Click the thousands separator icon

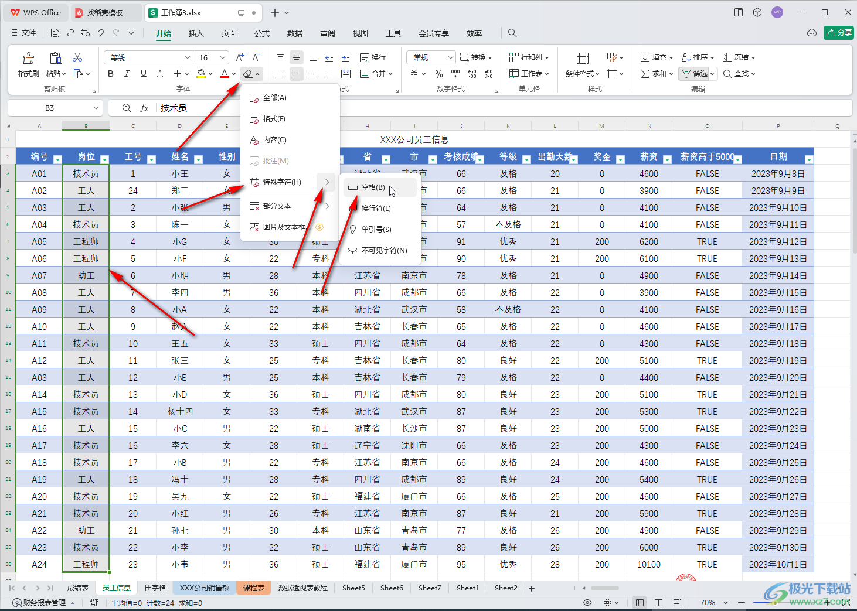pos(455,74)
